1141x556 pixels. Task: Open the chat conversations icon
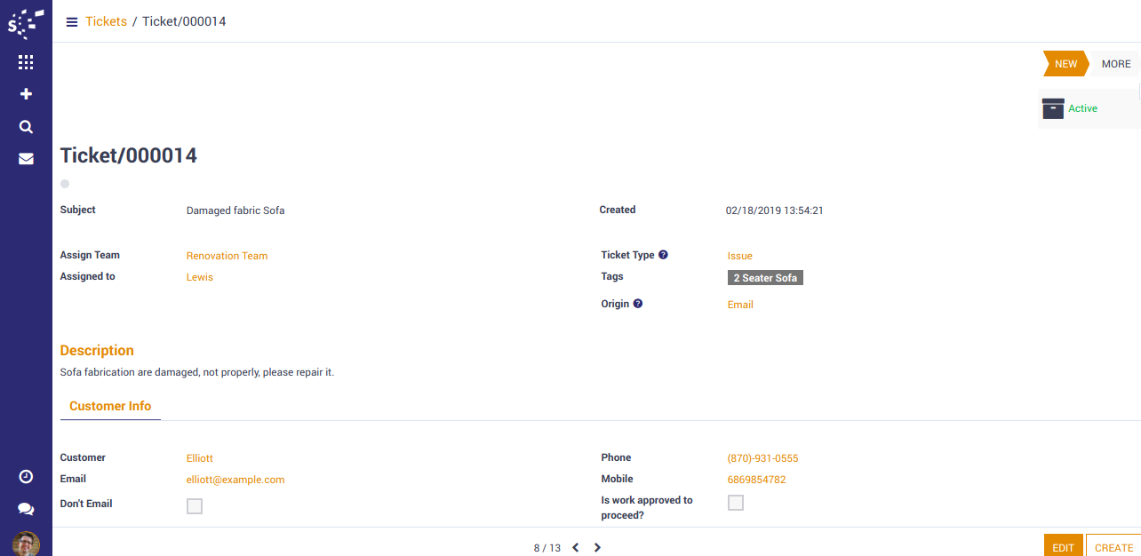tap(26, 509)
